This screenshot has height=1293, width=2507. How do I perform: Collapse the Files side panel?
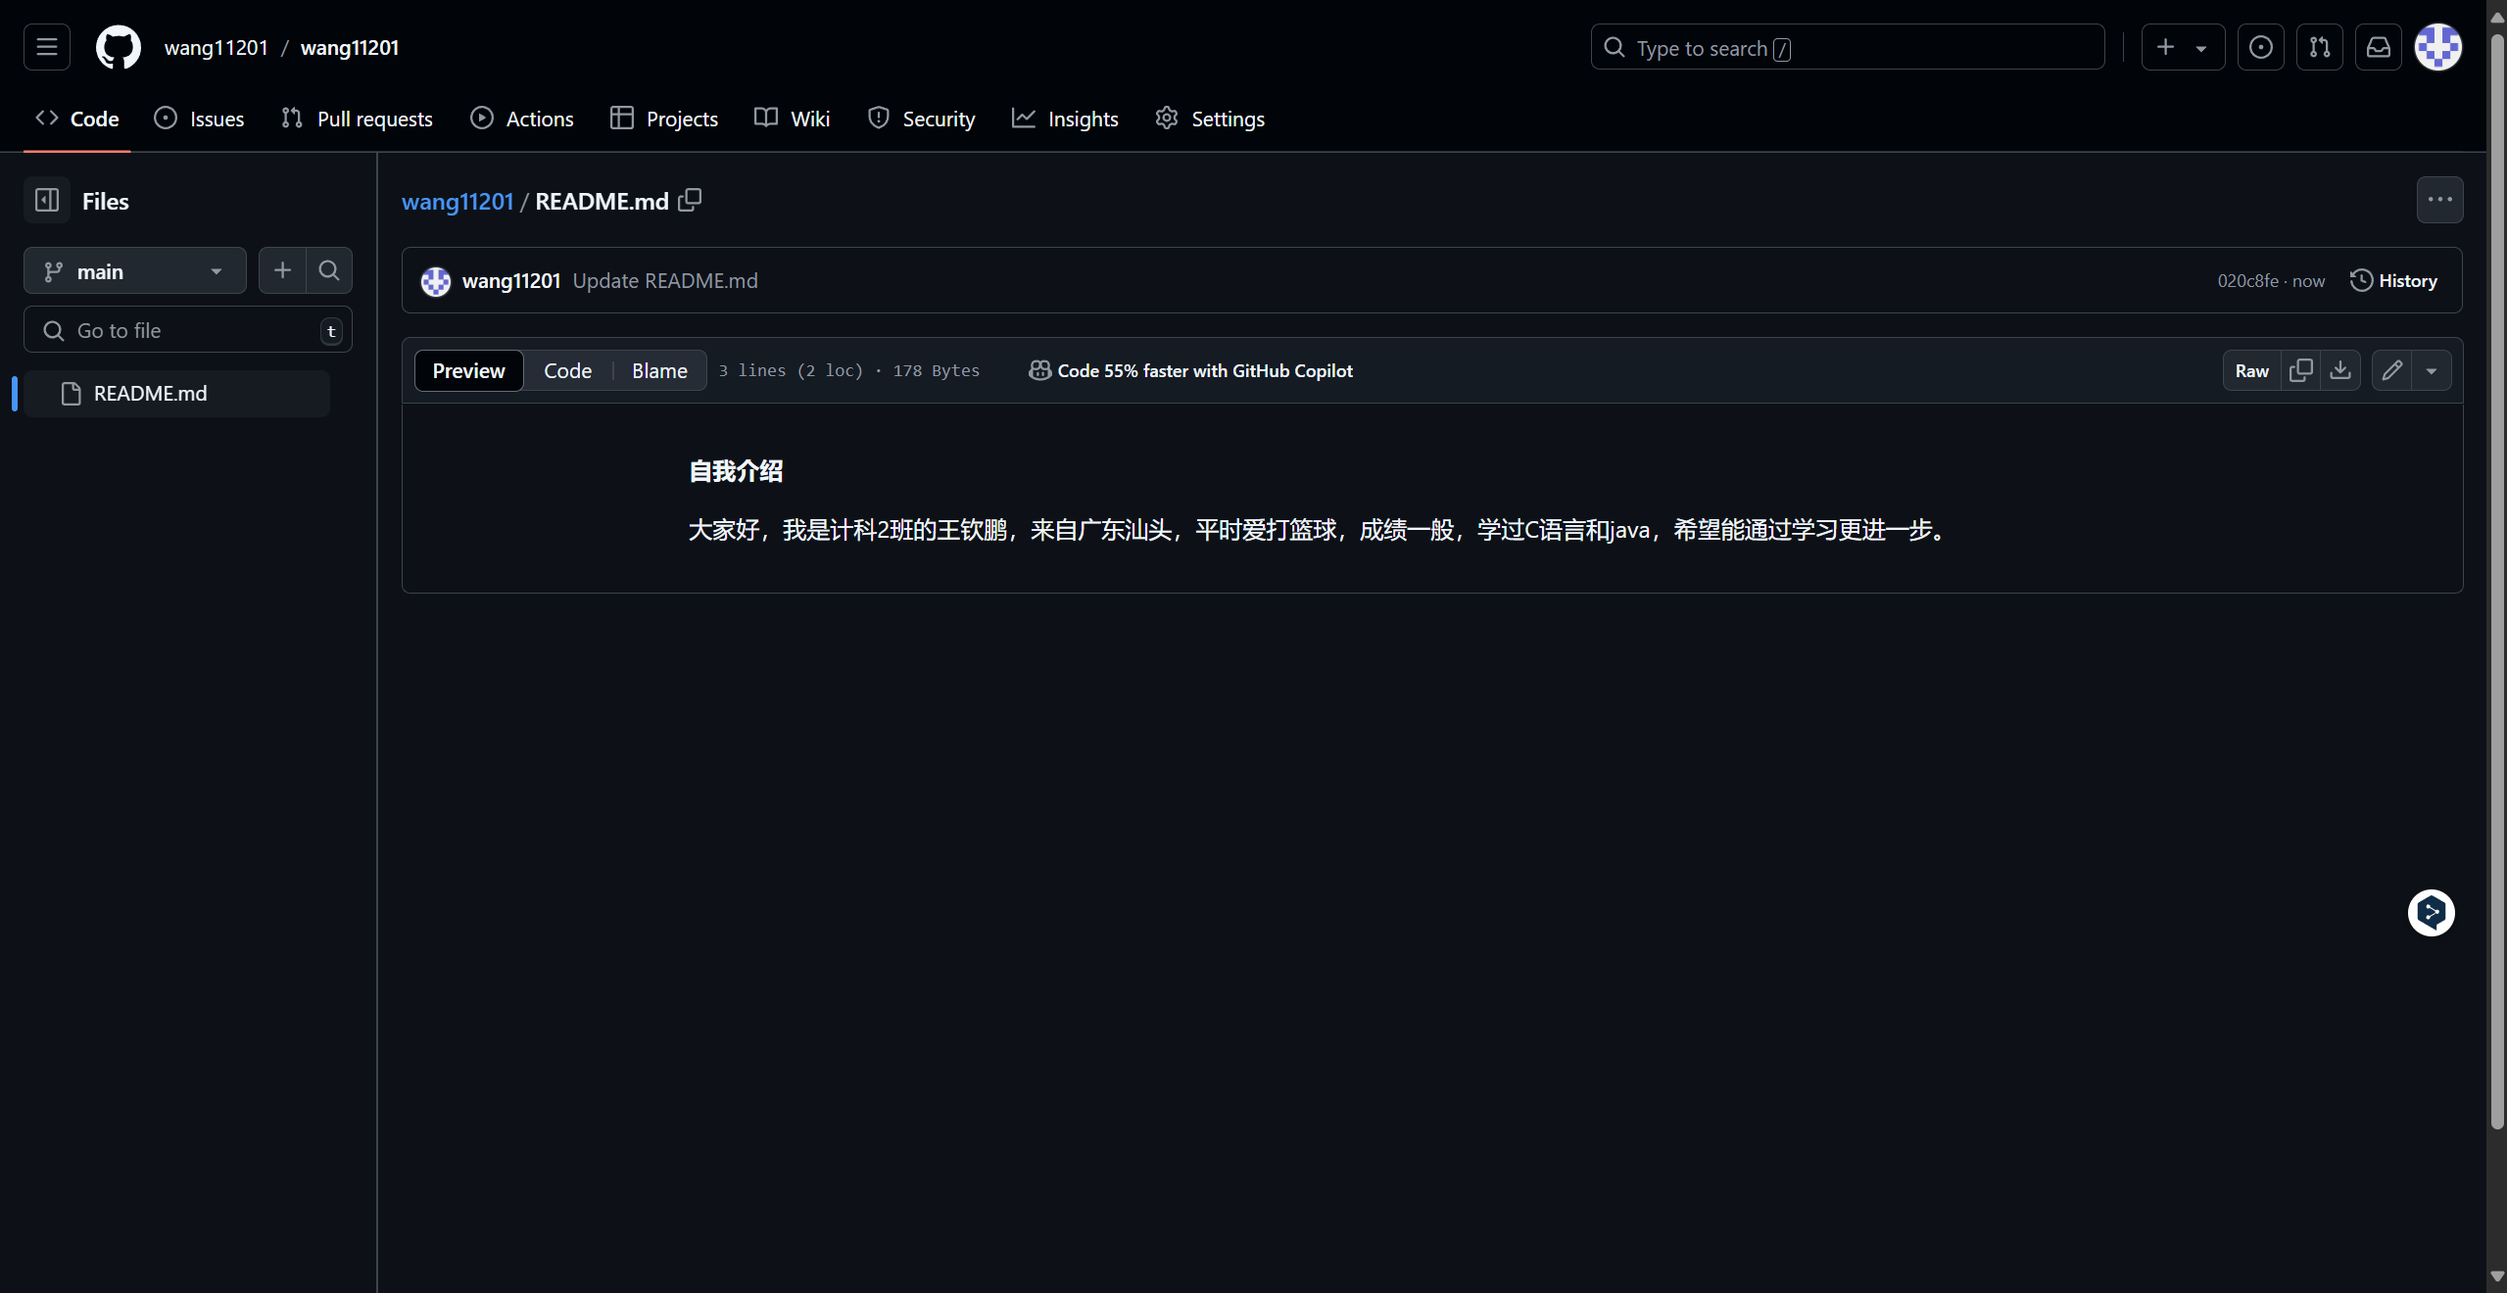(x=47, y=200)
